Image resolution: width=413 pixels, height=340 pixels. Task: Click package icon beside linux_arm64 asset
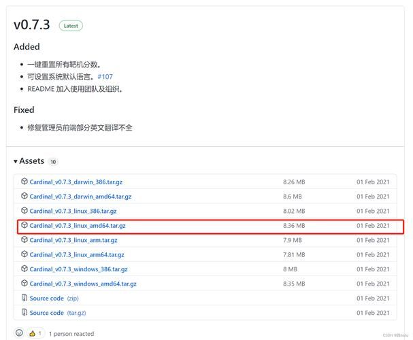point(24,254)
